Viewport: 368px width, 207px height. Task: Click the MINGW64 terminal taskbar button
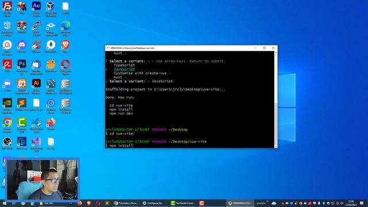click(240, 203)
